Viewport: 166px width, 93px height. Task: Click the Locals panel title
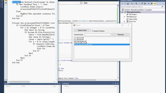[x=7, y=83]
